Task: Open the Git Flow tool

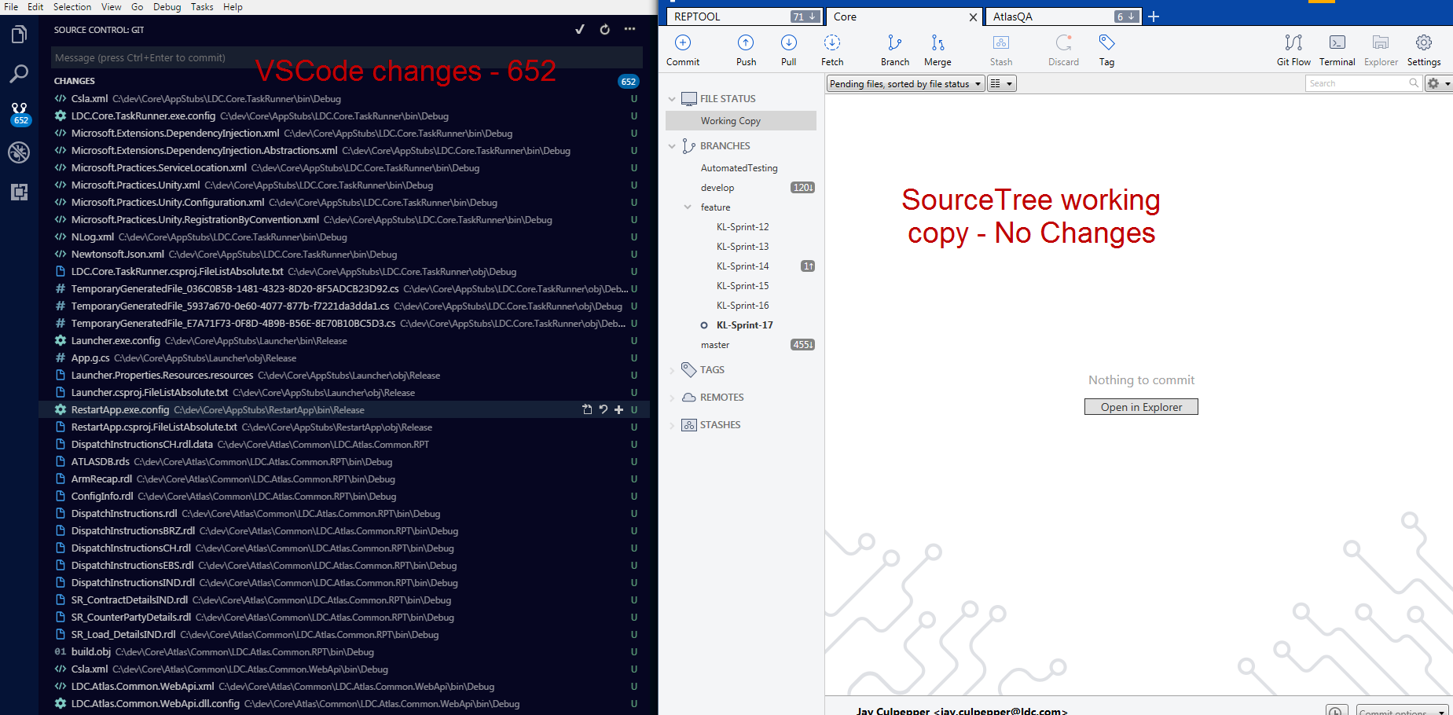Action: coord(1293,49)
